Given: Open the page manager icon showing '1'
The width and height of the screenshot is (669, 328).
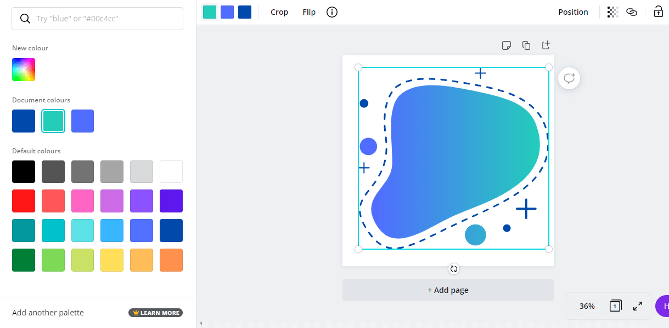Looking at the screenshot, I should [615, 306].
